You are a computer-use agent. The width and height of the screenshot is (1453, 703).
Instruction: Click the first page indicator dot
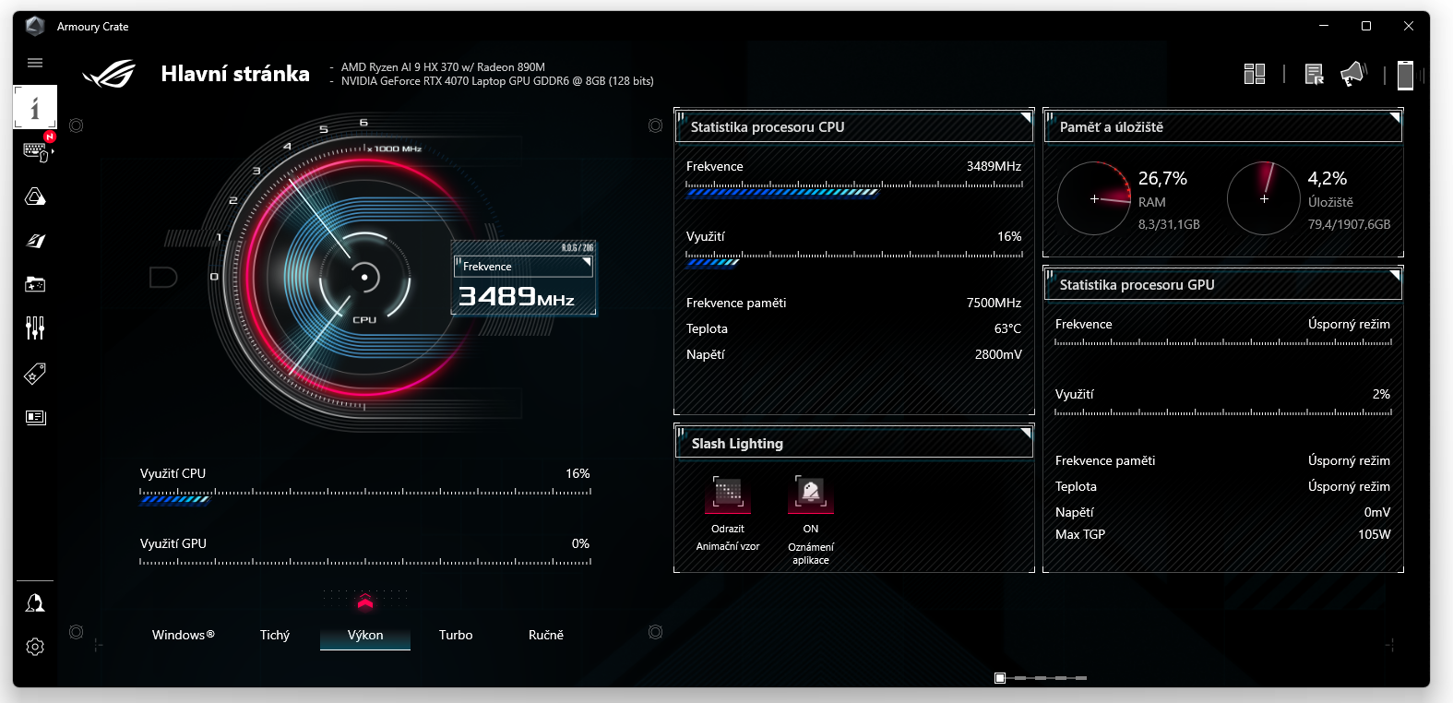coord(1000,678)
